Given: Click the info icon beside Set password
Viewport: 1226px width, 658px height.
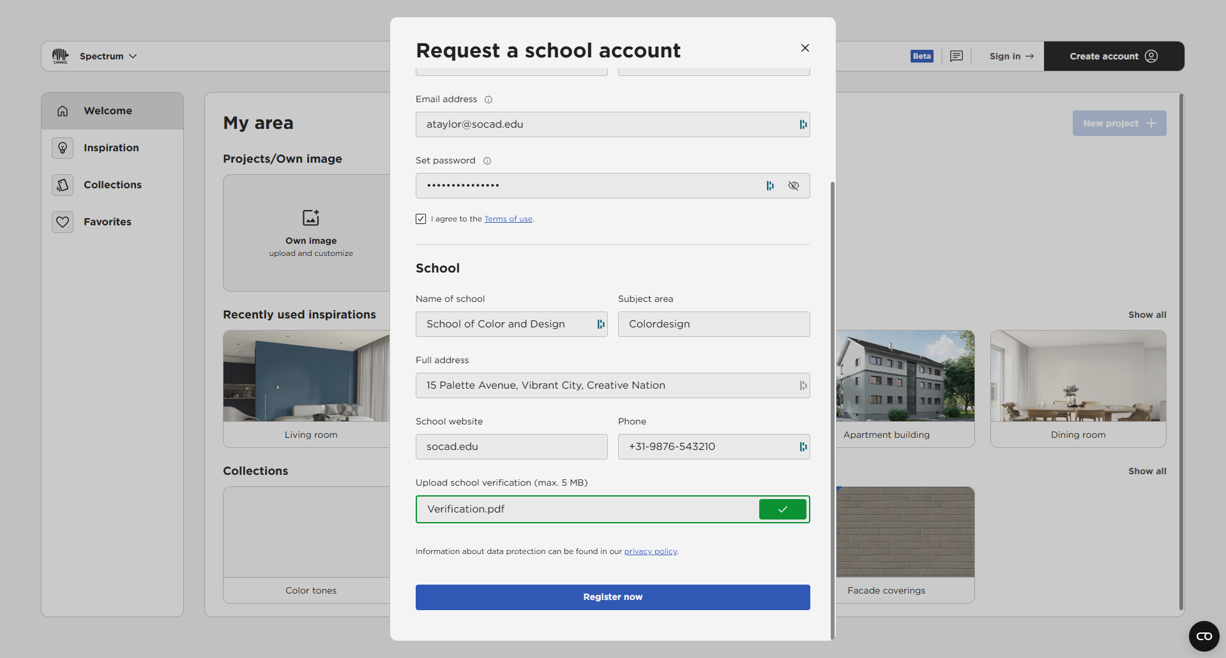Looking at the screenshot, I should tap(487, 160).
